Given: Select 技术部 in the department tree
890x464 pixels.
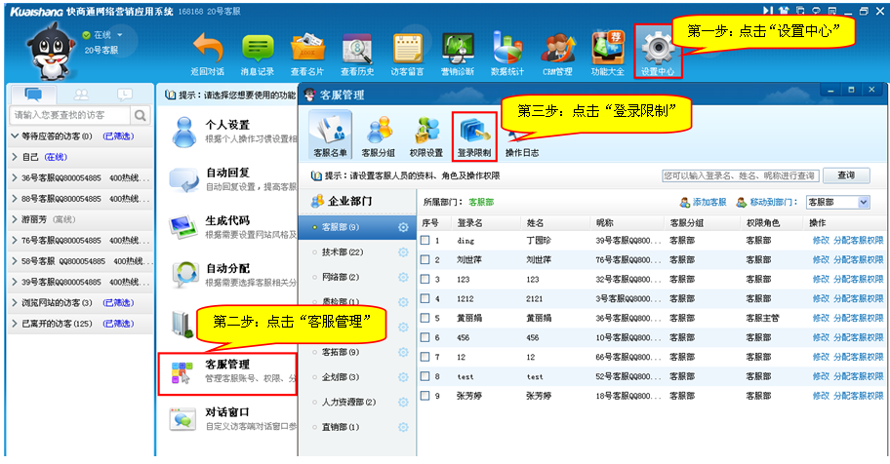Looking at the screenshot, I should pos(343,252).
